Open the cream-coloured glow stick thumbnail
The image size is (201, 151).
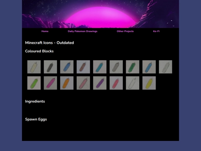click(34, 67)
